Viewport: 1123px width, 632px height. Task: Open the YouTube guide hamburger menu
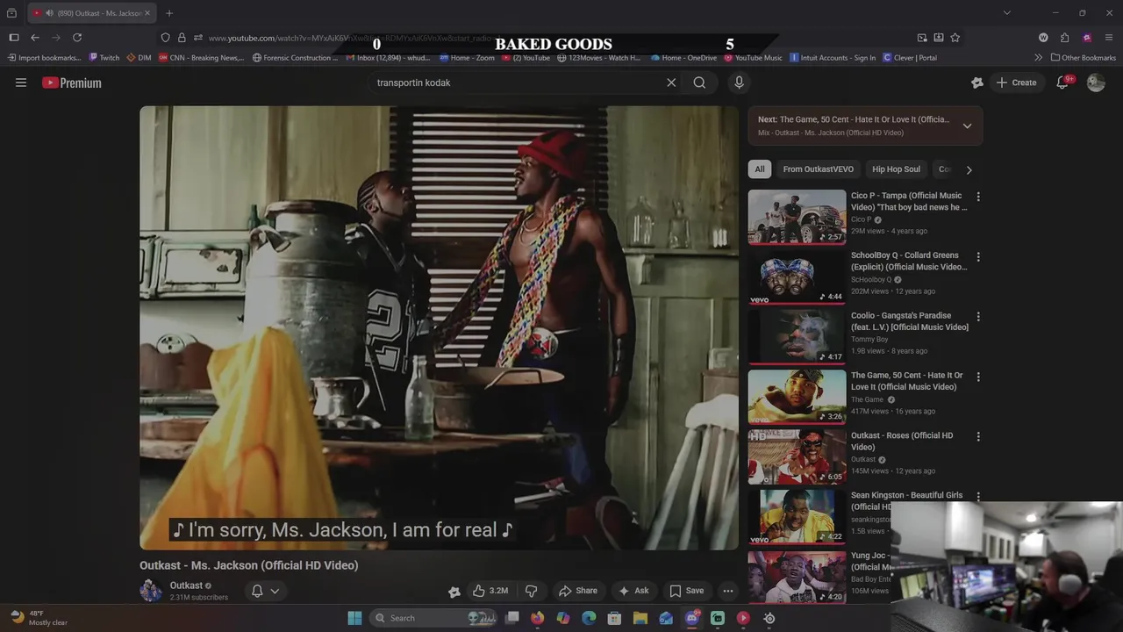(21, 83)
